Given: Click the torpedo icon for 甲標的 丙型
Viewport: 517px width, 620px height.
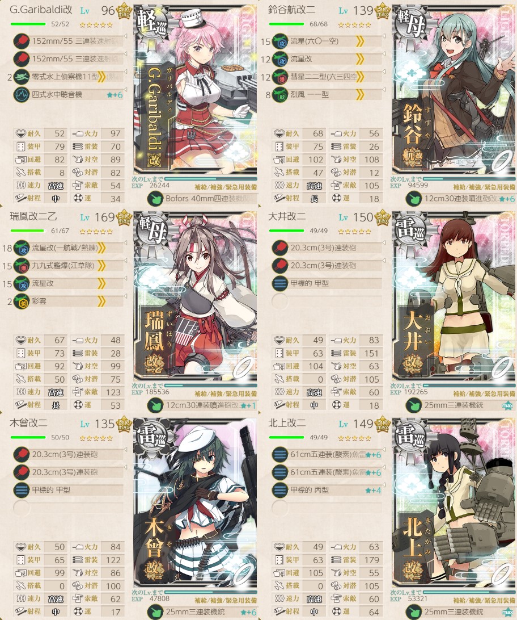Looking at the screenshot, I should point(280,490).
